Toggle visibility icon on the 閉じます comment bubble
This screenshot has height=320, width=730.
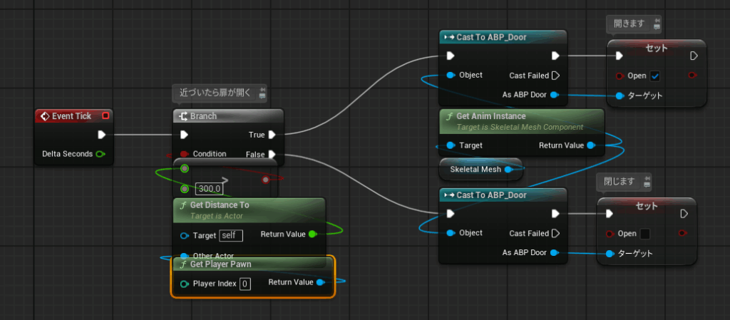(x=647, y=185)
